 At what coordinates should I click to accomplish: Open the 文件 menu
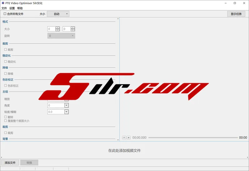click(x=4, y=8)
